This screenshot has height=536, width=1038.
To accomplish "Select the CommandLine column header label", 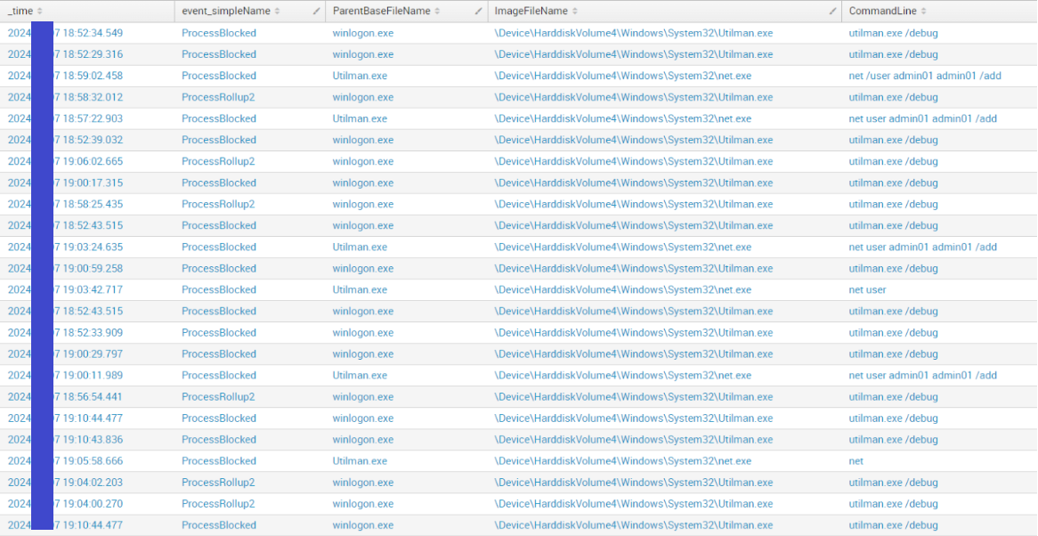I will click(x=883, y=11).
